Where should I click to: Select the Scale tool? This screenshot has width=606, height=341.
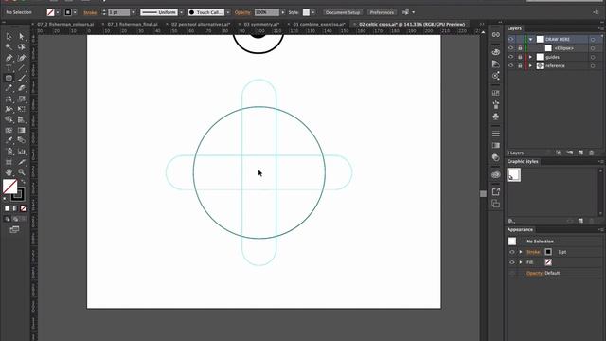point(22,99)
